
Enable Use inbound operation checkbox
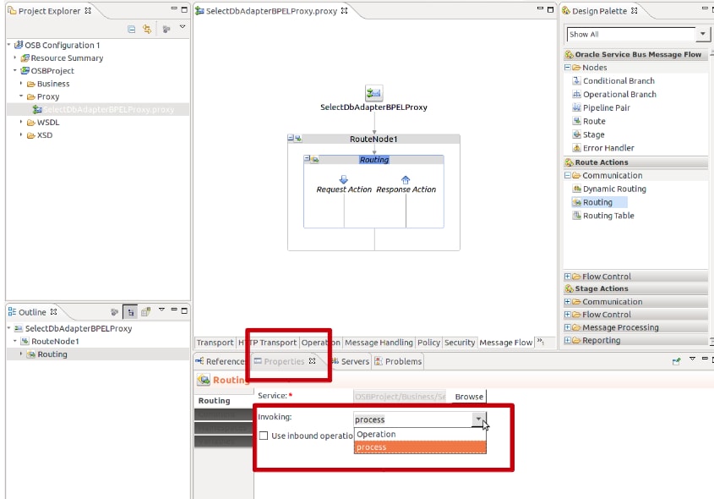click(x=263, y=436)
